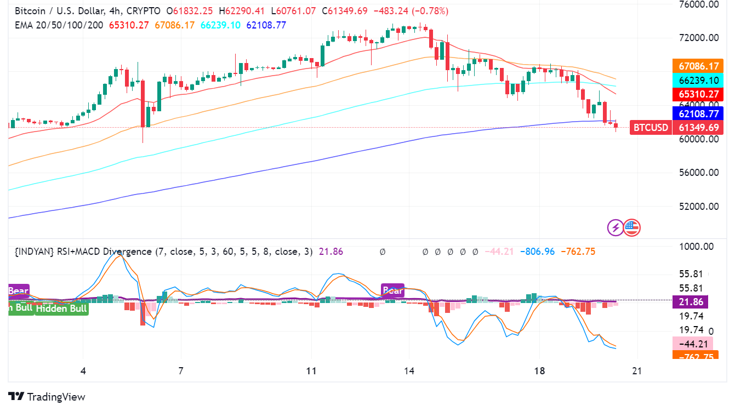735x411 pixels.
Task: Click the purple Bear divergence label
Action: (394, 290)
